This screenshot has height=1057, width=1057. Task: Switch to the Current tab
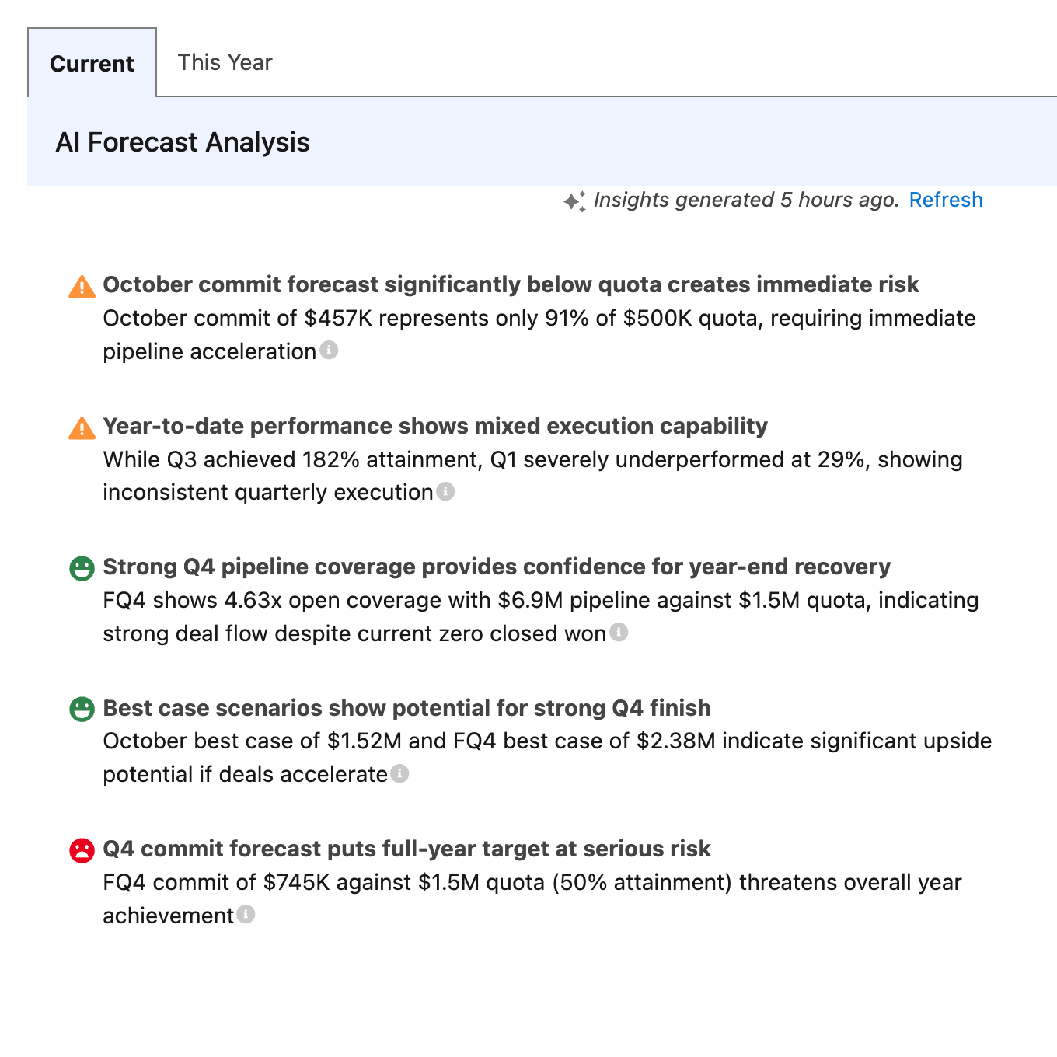click(92, 63)
